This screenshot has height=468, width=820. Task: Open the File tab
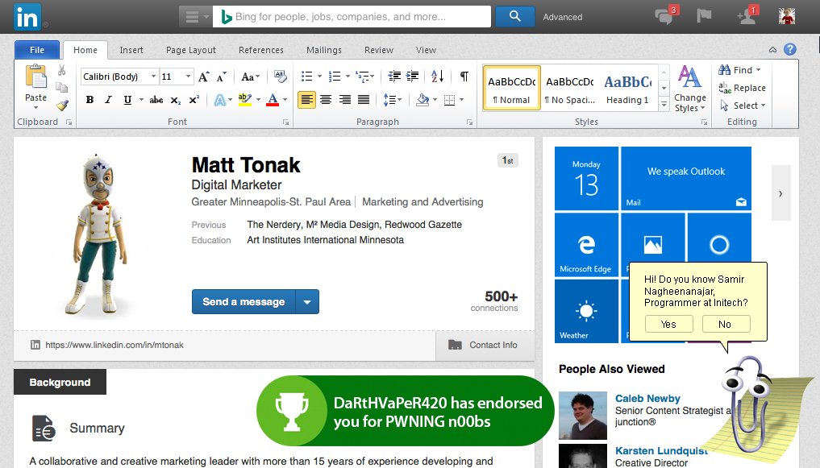pos(37,50)
